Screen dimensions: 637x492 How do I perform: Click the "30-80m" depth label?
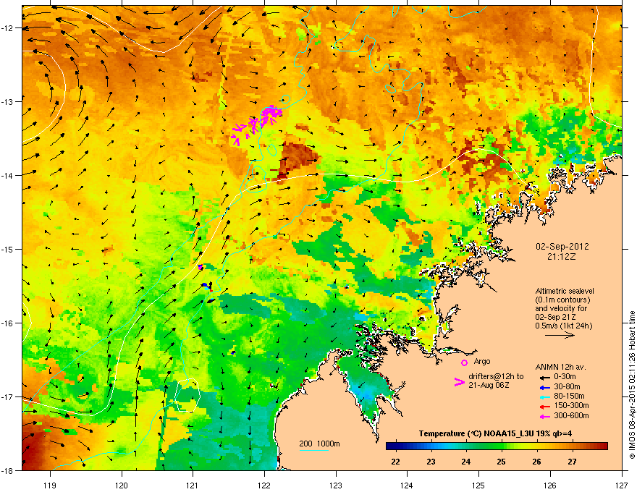(567, 387)
